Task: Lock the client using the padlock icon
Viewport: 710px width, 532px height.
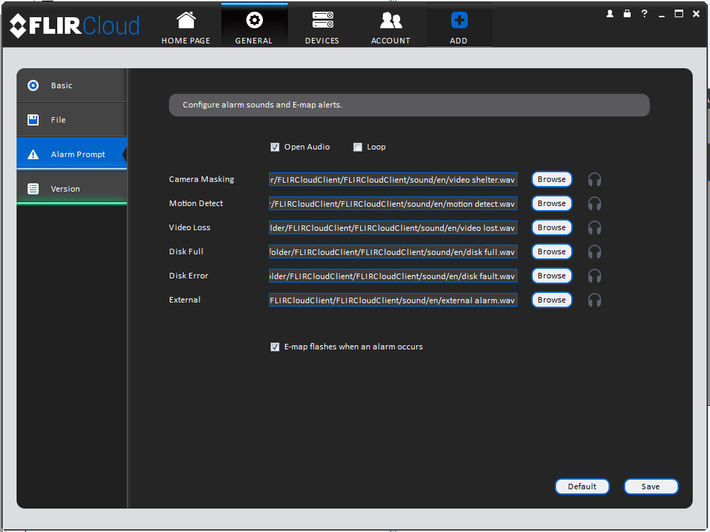Action: click(627, 14)
